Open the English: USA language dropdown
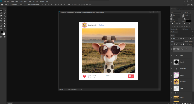Image resolution: width=194 pixels, height=104 pixels. point(176,29)
